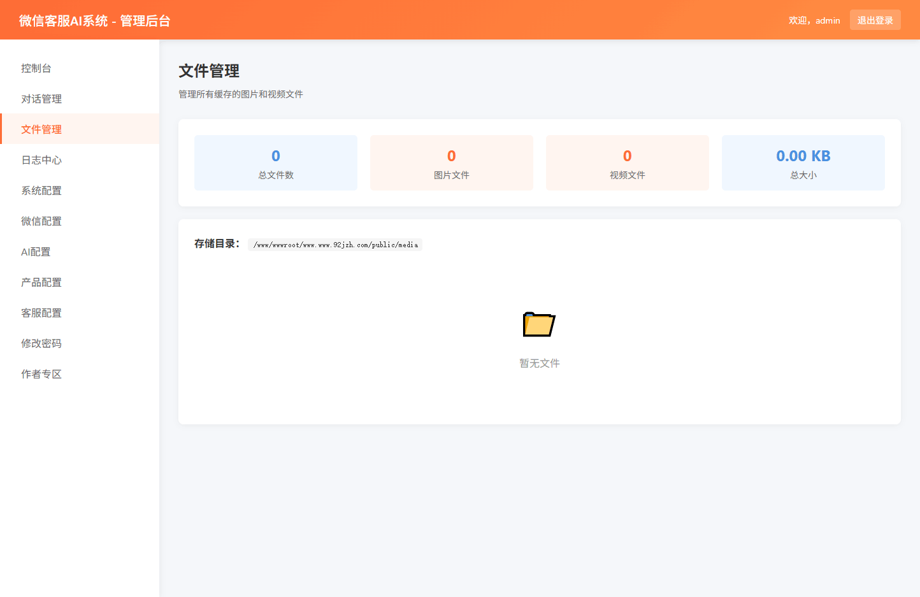Open the 作者专区 section
920x597 pixels.
click(x=40, y=374)
